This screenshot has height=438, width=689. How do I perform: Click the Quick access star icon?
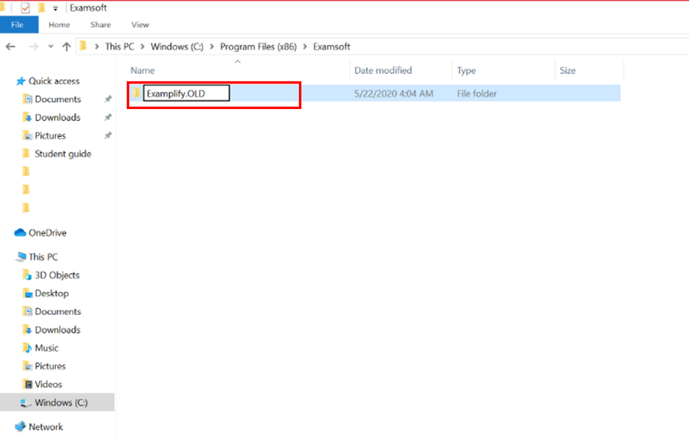21,81
